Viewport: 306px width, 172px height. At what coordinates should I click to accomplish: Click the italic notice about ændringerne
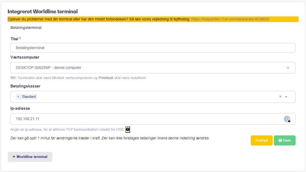point(110,138)
